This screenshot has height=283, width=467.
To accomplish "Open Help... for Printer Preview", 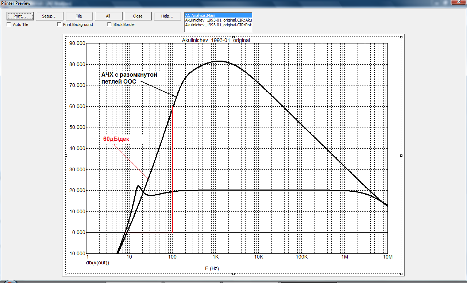I will 167,16.
